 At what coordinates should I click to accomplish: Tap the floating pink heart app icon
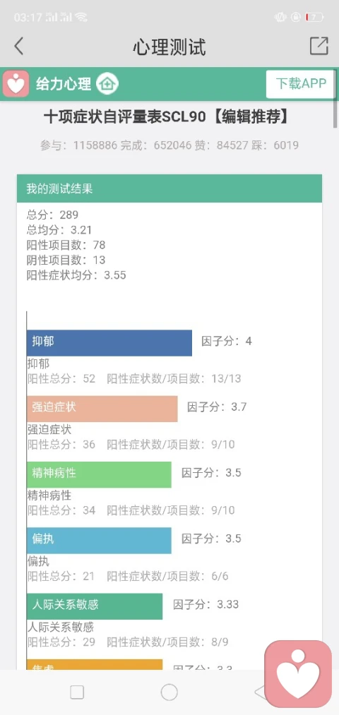click(x=299, y=674)
